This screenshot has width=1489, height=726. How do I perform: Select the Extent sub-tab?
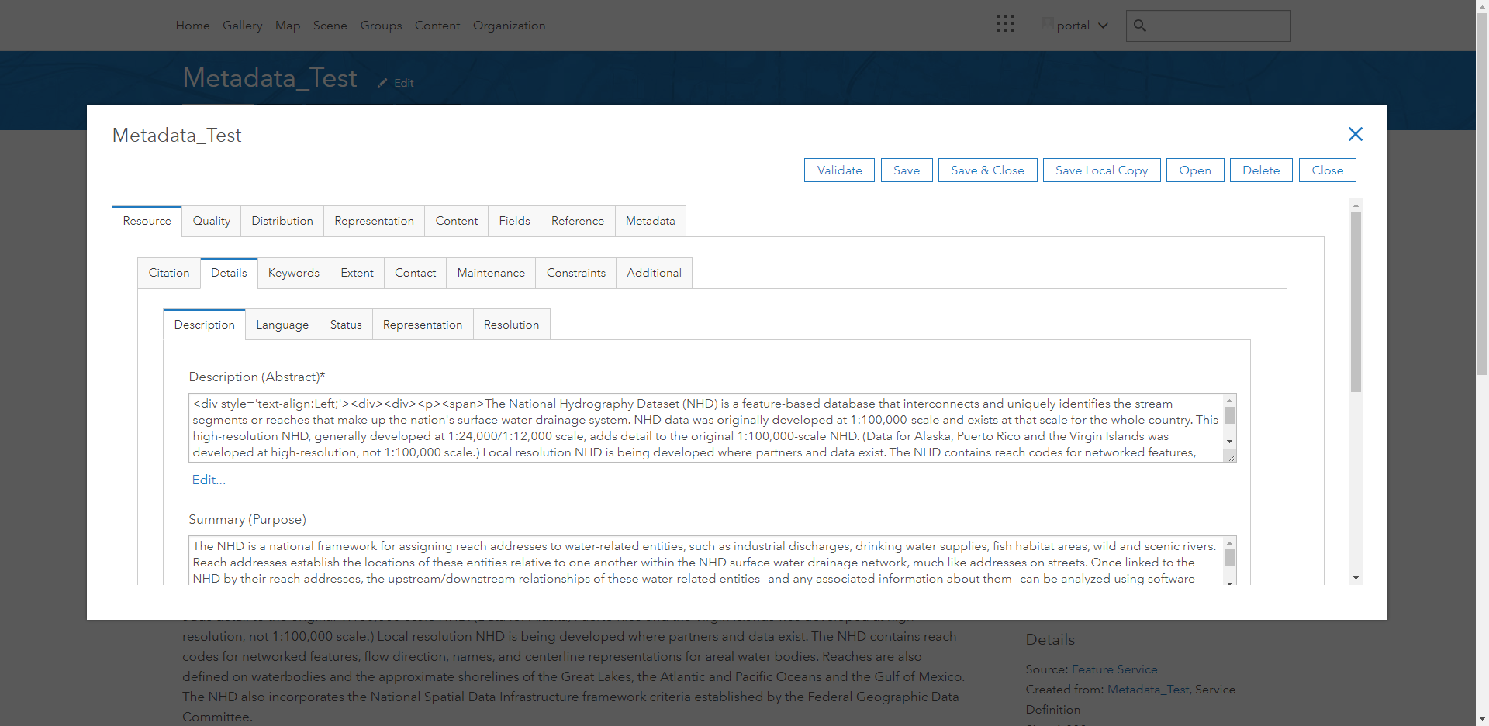coord(357,273)
